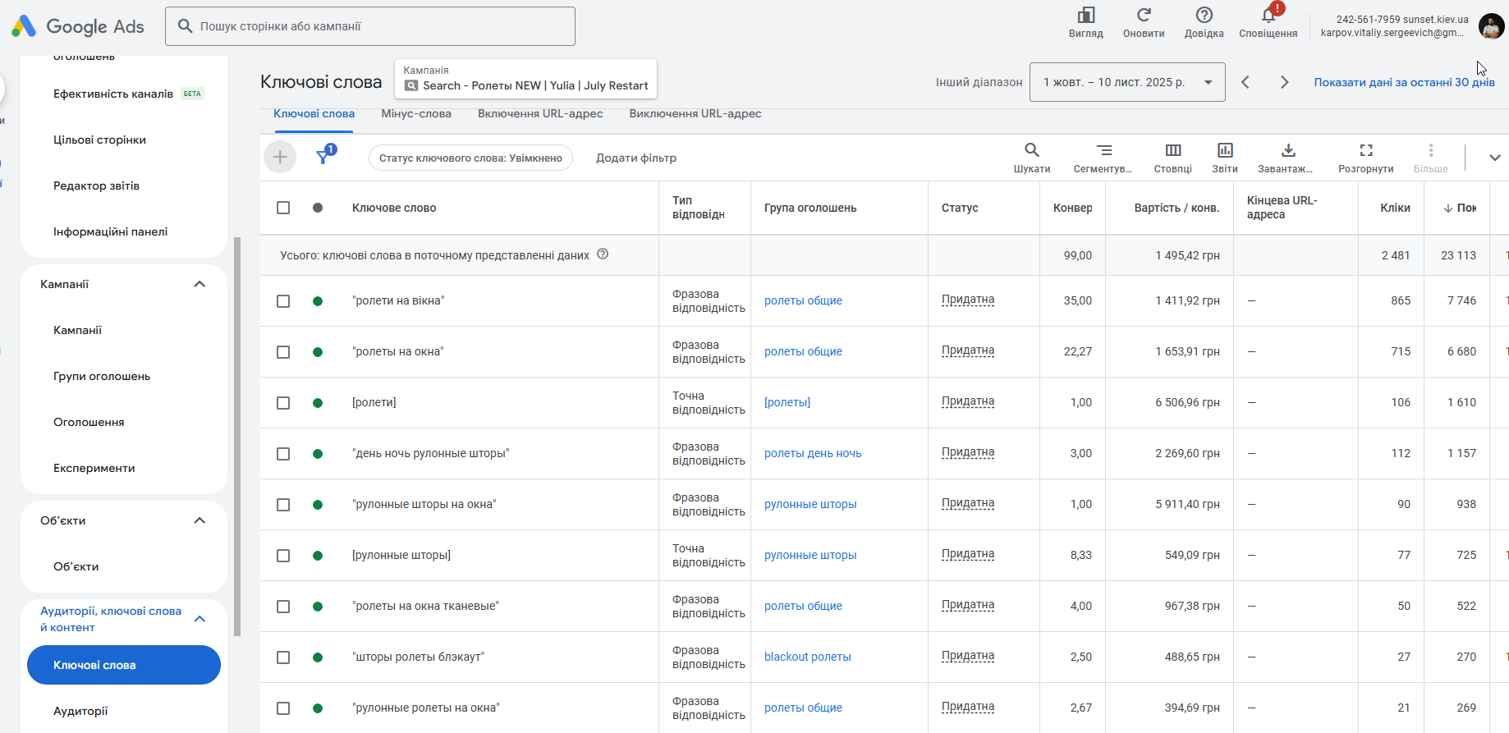Open the "ролеты день ночь" ad group link

(x=813, y=454)
